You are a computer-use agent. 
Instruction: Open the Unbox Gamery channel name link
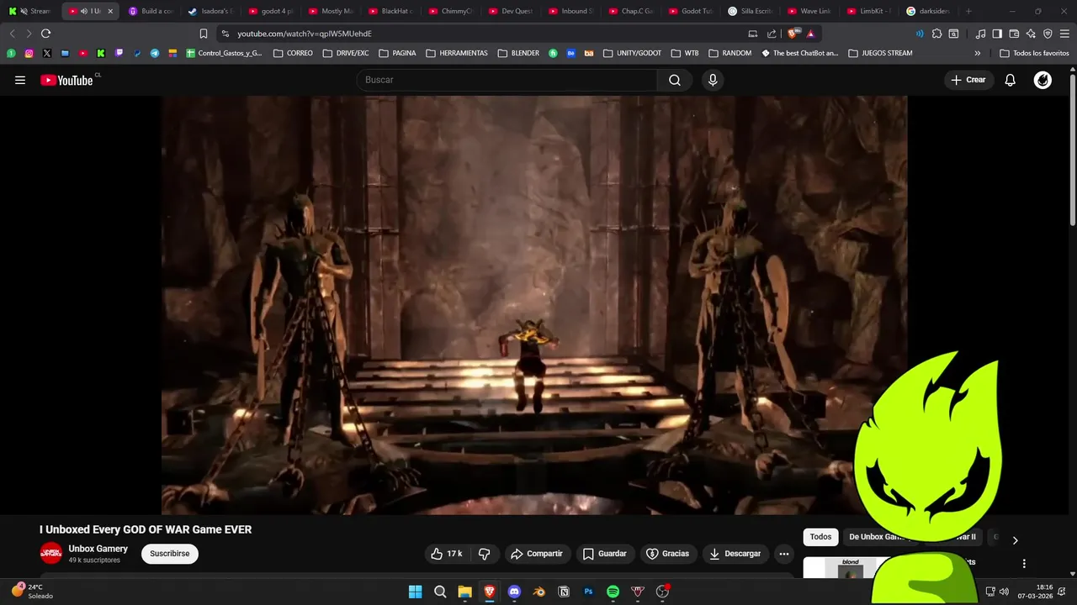98,549
